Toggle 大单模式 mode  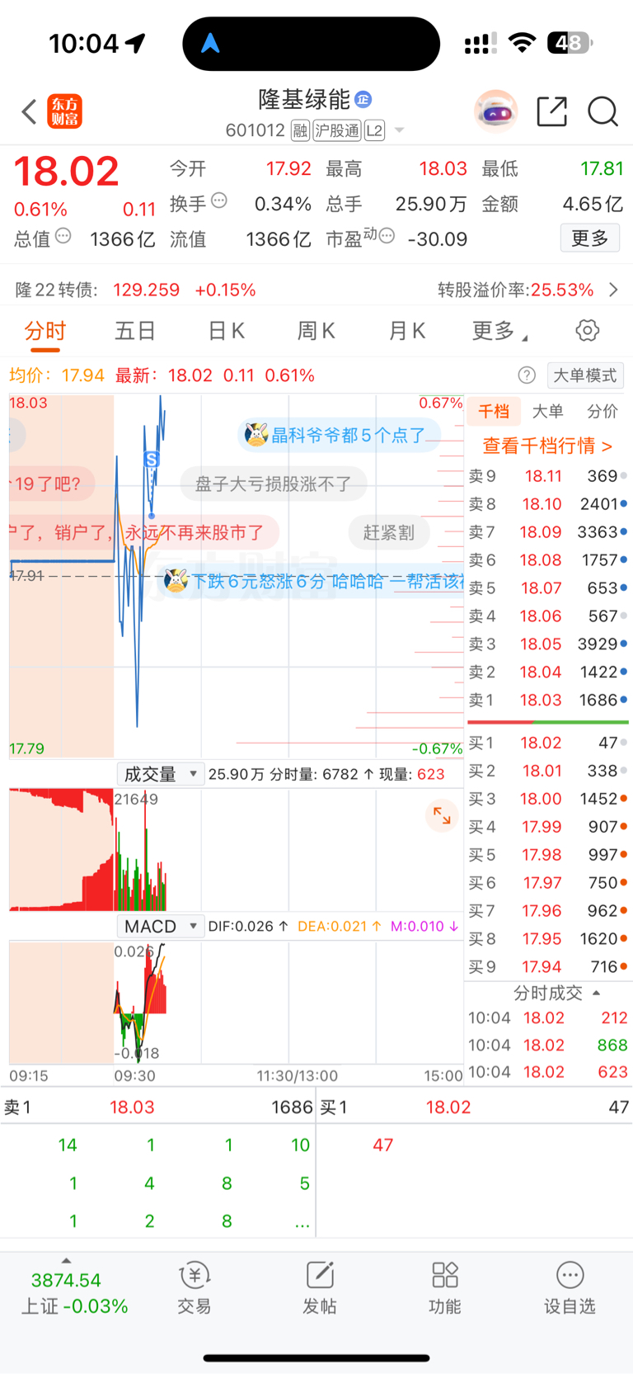tap(585, 375)
